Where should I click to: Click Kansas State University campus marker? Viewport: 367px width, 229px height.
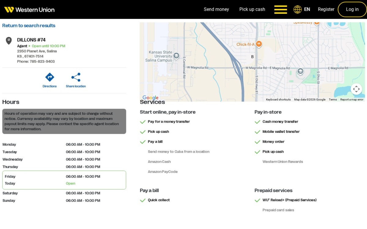click(x=176, y=56)
